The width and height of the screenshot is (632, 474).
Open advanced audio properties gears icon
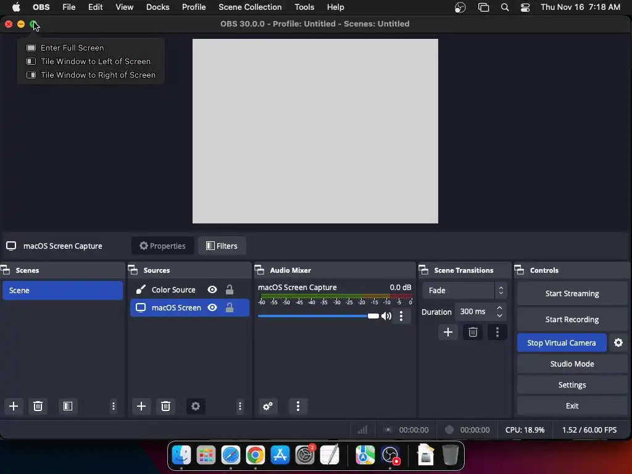(268, 406)
